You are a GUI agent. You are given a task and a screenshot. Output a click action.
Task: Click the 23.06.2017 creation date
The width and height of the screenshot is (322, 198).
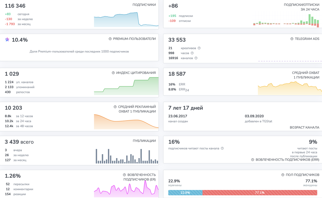coord(178,116)
